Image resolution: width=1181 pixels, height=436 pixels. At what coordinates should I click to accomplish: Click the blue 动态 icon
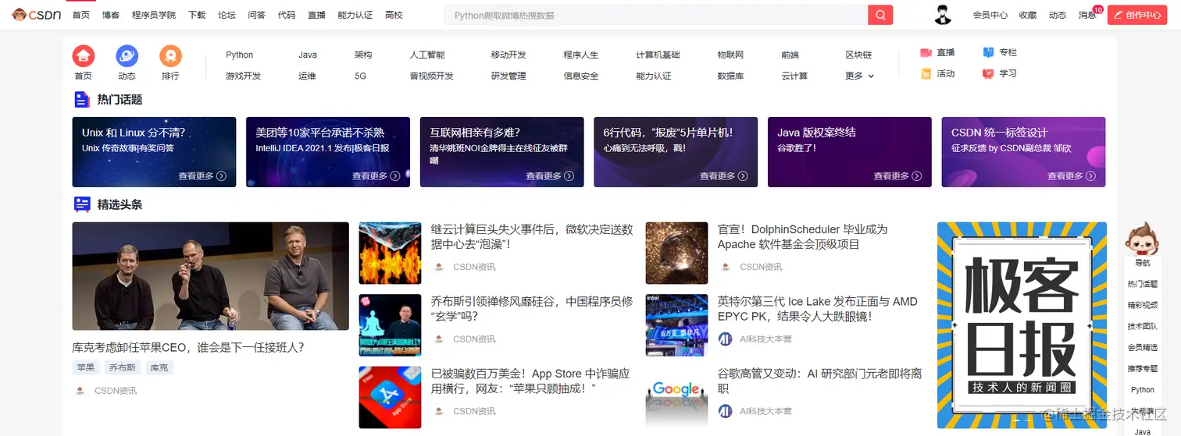127,56
